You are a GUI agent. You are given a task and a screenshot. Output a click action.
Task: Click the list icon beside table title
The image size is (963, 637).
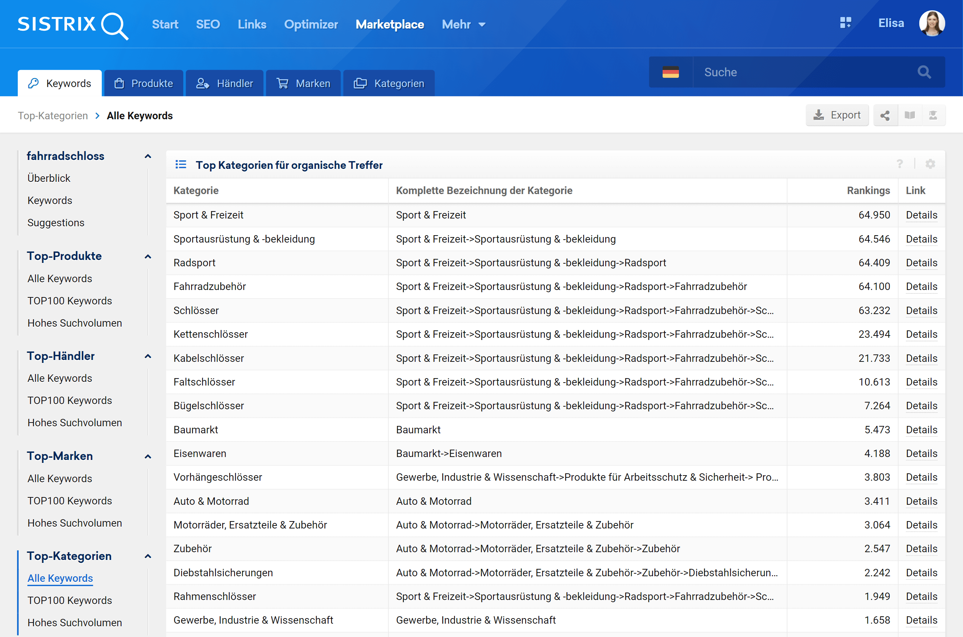181,164
